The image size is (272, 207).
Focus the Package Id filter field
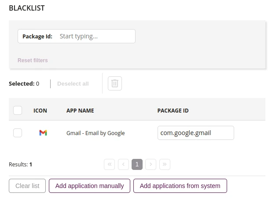[77, 36]
